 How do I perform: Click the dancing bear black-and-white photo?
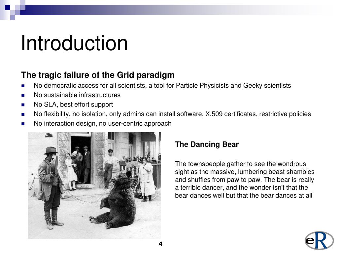[94, 186]
